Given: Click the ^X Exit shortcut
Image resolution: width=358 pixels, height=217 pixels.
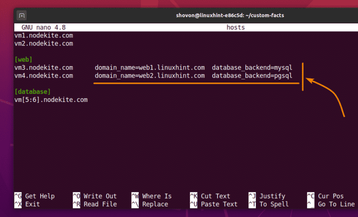Looking at the screenshot, I should [x=27, y=204].
